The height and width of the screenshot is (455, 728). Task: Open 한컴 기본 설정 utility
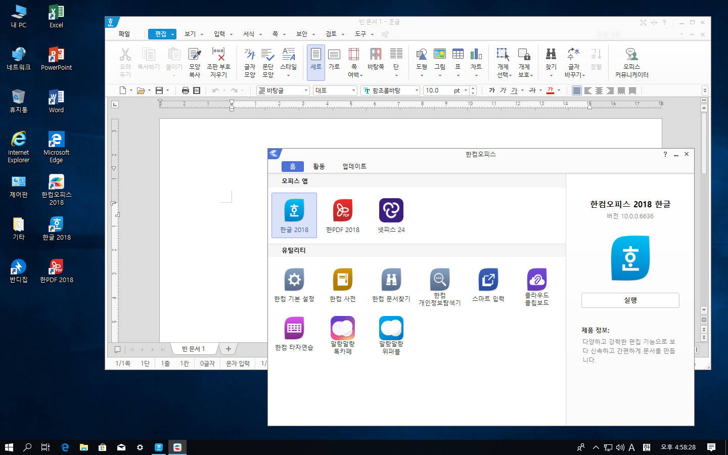pyautogui.click(x=294, y=285)
